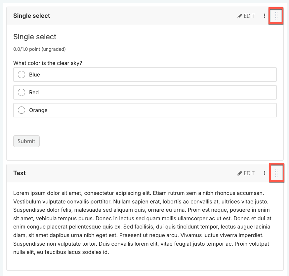Screen dimensions: 289x276
Task: Click the bold 'Text' block header title
Action: (x=20, y=173)
